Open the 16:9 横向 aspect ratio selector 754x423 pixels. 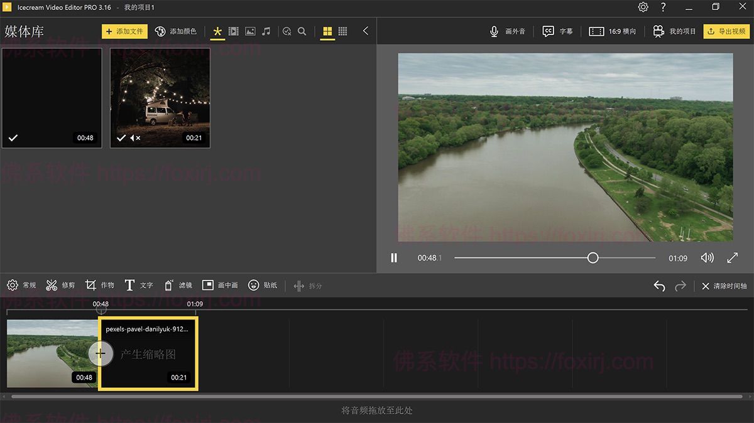click(613, 31)
